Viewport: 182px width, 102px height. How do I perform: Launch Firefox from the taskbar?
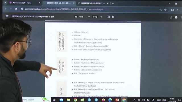pos(103,100)
